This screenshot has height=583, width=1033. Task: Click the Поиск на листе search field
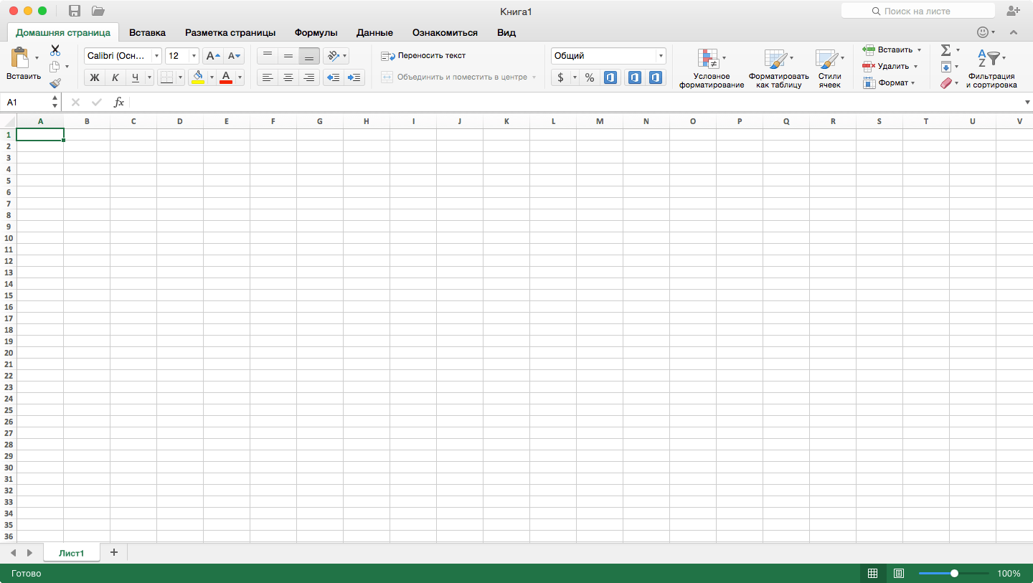pos(917,11)
